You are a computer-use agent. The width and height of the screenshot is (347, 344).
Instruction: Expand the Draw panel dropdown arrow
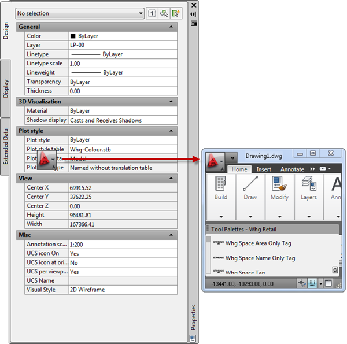pos(250,217)
